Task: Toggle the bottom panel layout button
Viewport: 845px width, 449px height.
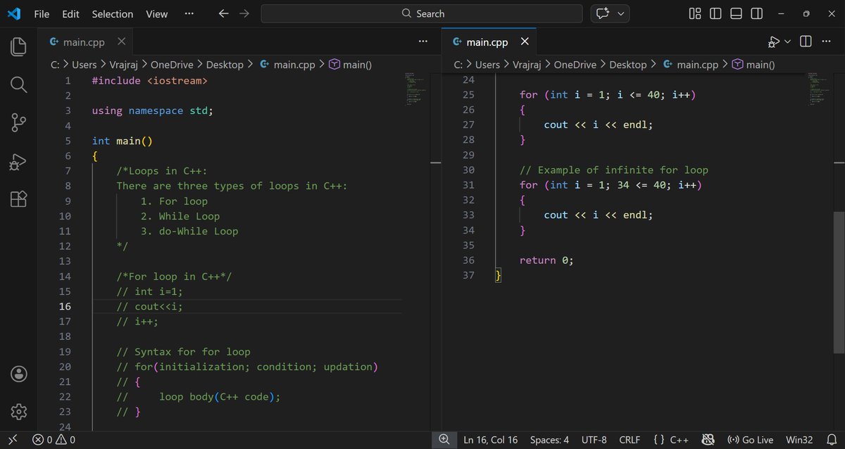Action: pyautogui.click(x=736, y=13)
